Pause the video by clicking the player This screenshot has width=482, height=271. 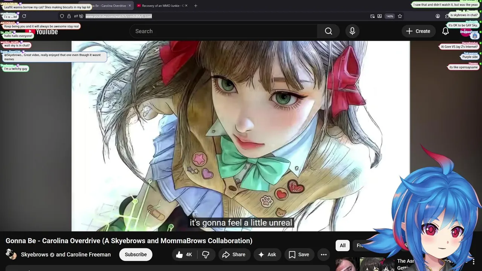[x=241, y=136]
